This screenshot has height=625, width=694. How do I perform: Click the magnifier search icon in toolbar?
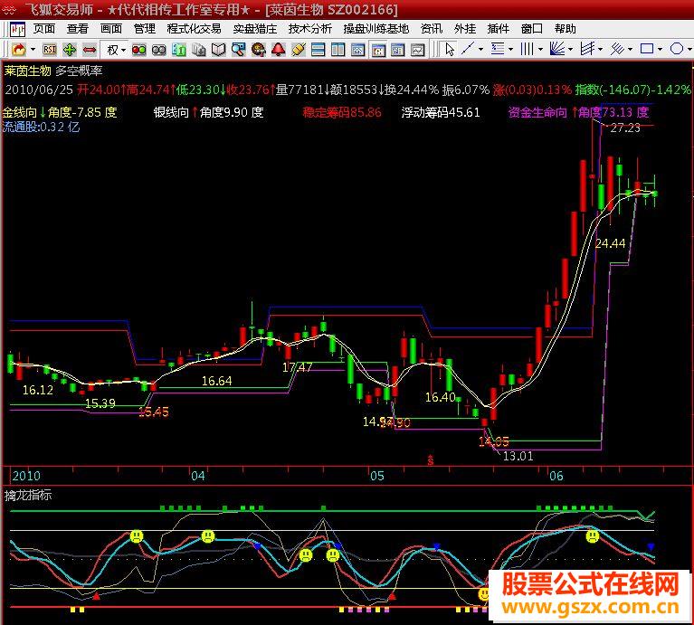(238, 49)
